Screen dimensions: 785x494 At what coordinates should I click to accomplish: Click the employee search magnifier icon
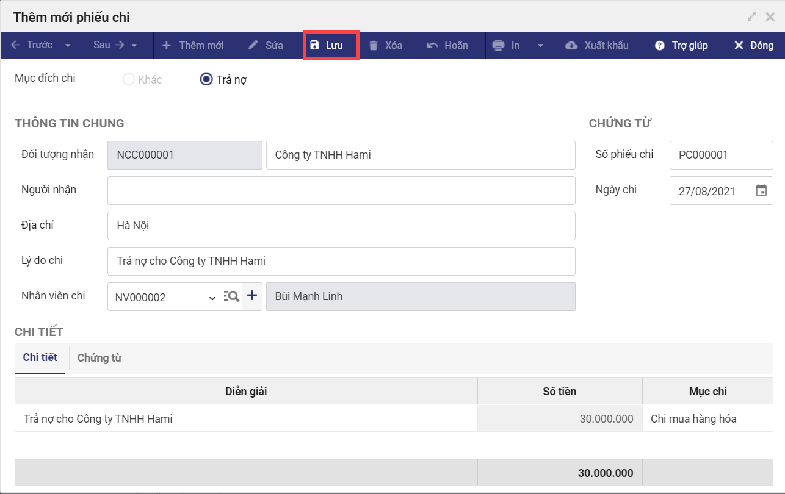tap(231, 297)
